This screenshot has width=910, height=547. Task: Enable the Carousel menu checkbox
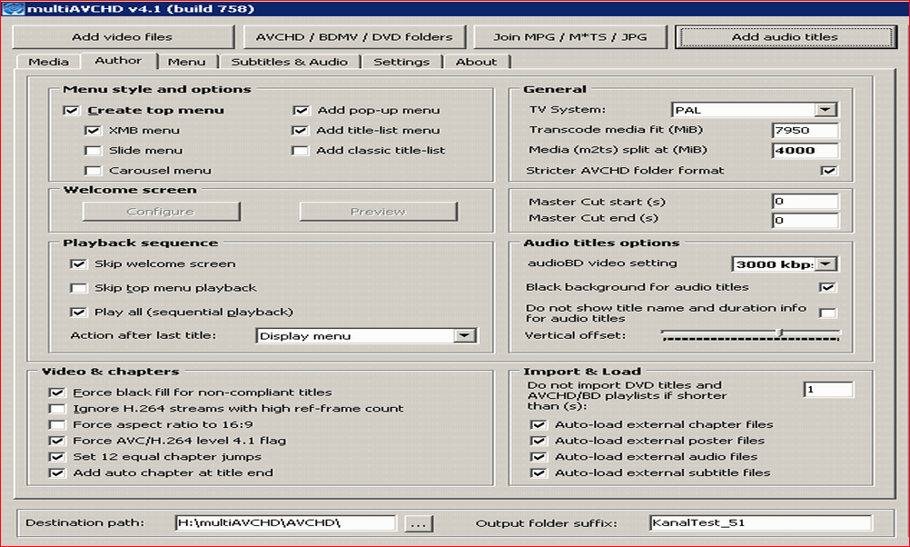click(93, 171)
